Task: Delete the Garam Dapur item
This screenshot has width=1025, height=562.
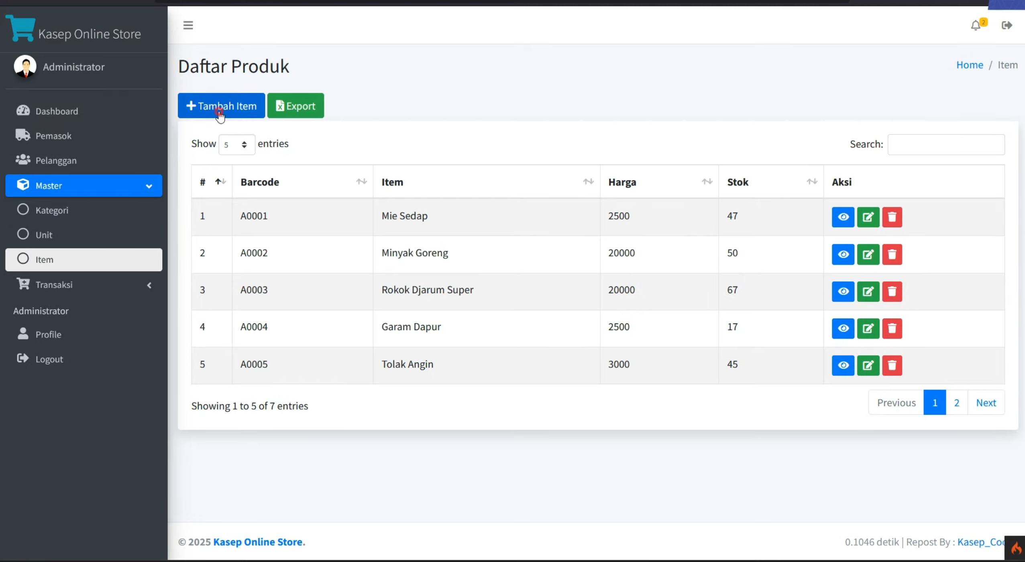Action: 892,328
